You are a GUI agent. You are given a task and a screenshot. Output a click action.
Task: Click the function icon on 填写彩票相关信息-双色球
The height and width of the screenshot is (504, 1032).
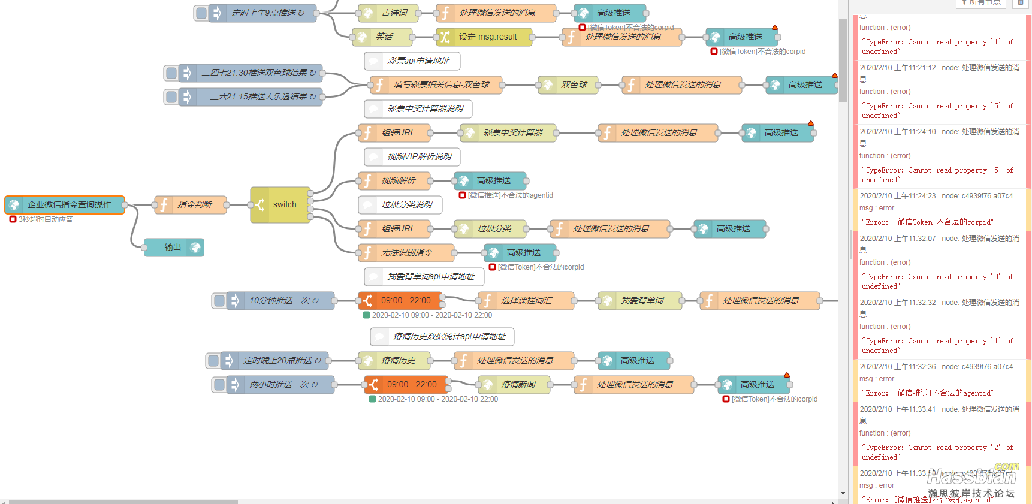pyautogui.click(x=379, y=84)
